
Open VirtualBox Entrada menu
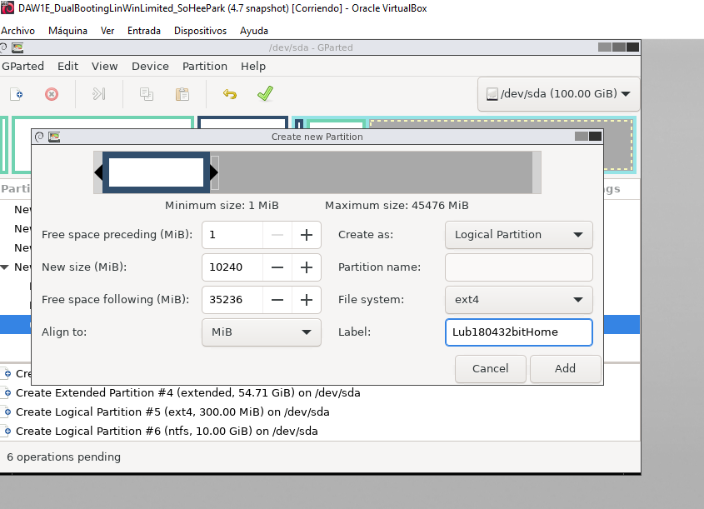[x=144, y=31]
